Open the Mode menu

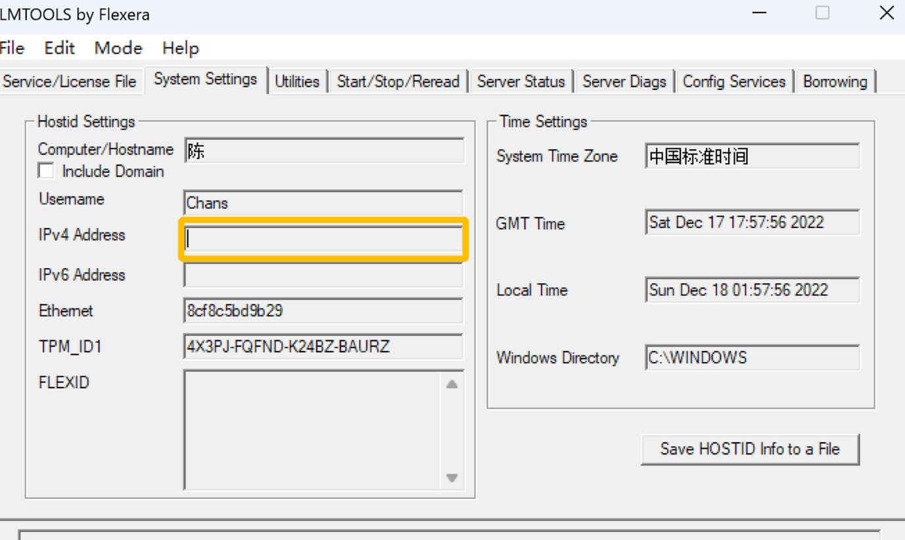[x=118, y=48]
